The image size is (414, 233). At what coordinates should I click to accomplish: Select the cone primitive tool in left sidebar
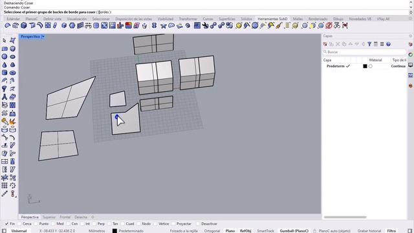click(5, 65)
